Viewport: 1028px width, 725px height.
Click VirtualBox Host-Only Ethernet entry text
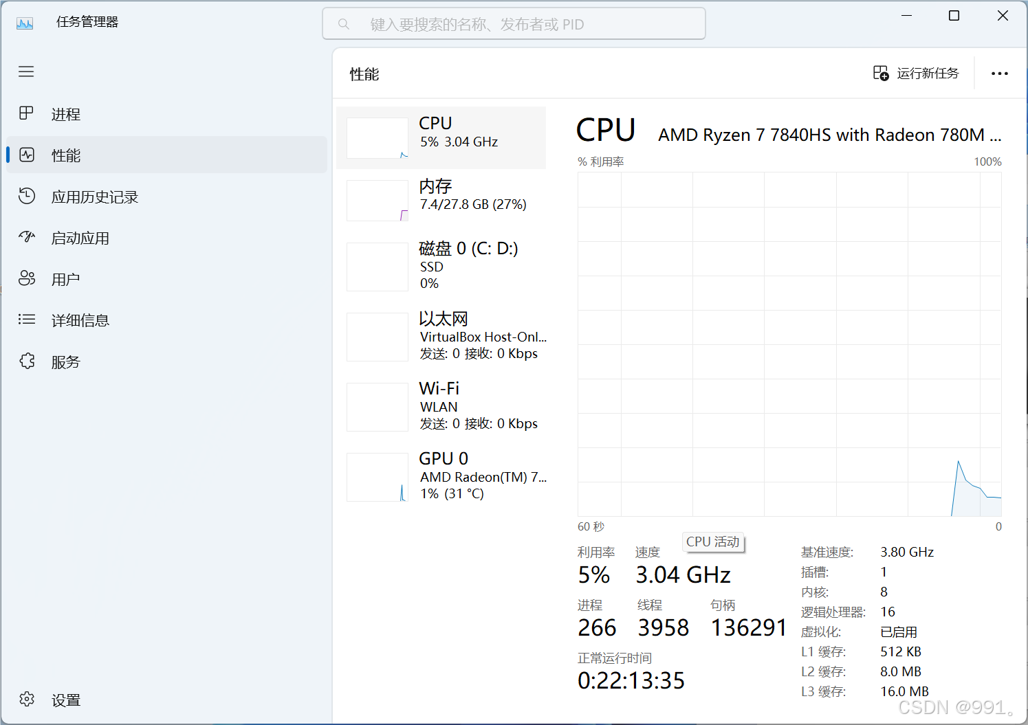tap(483, 337)
